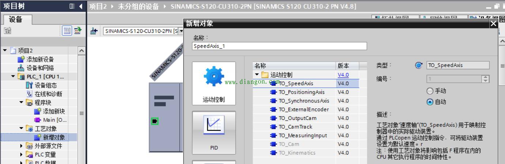Choose the TO_OutputCam technology object
505x164 pixels.
pos(297,118)
